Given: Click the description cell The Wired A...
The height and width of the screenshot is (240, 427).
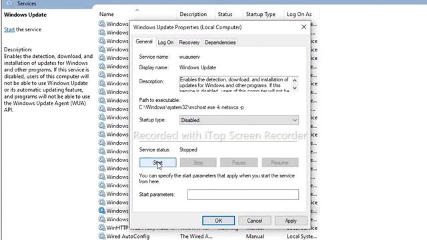Looking at the screenshot, I should 196,236.
